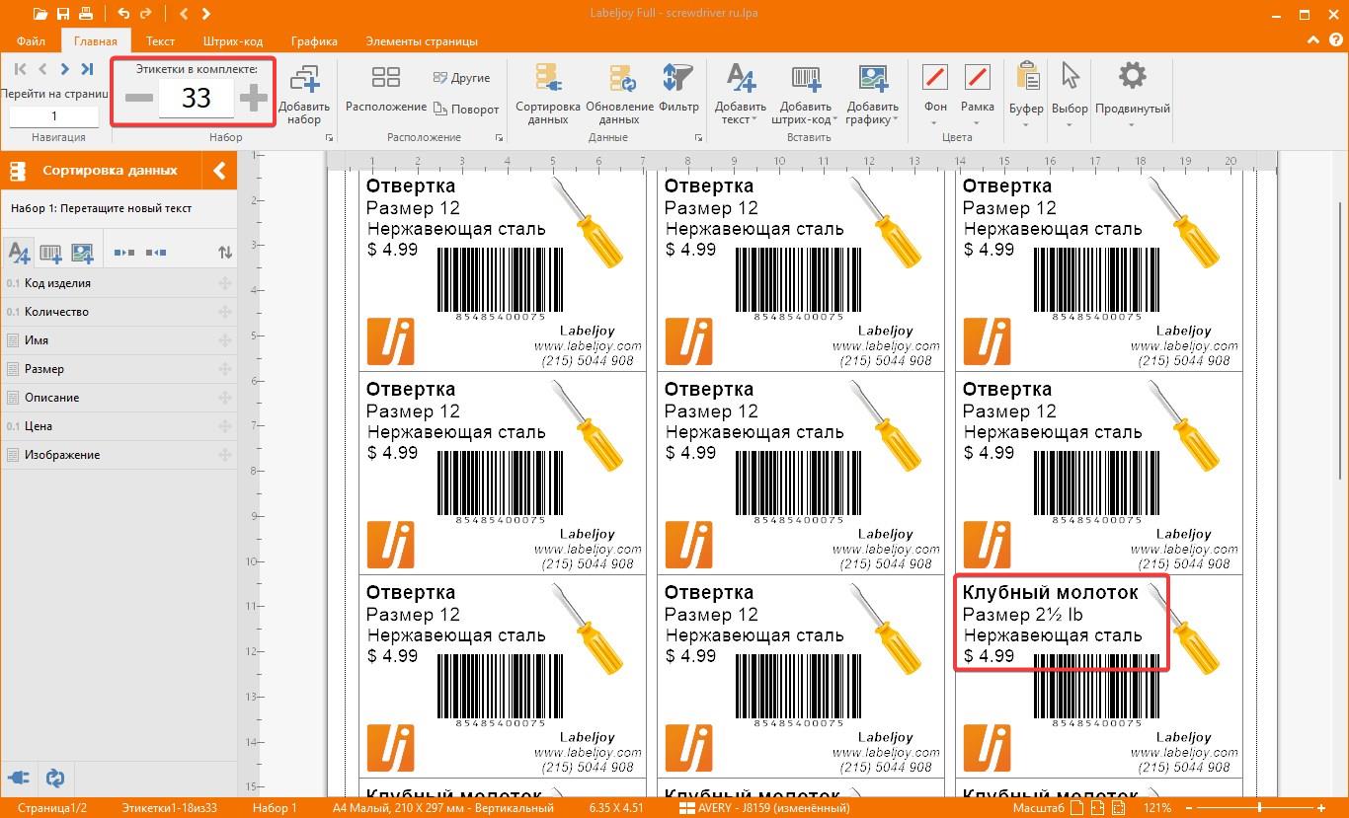Go to next page in Навигация group

65,69
